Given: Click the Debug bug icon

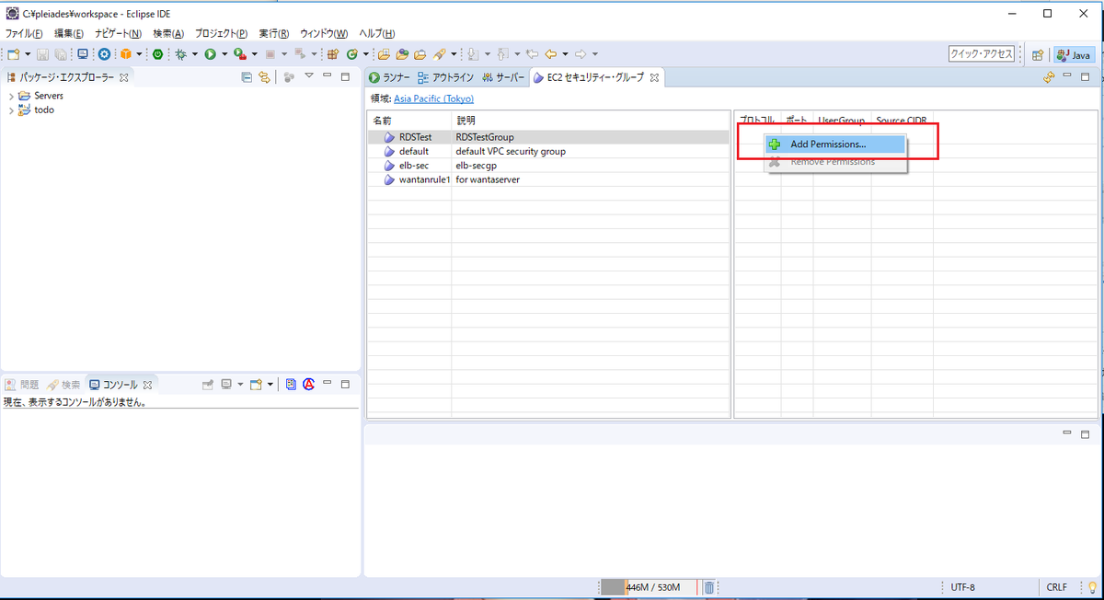Looking at the screenshot, I should pyautogui.click(x=179, y=54).
